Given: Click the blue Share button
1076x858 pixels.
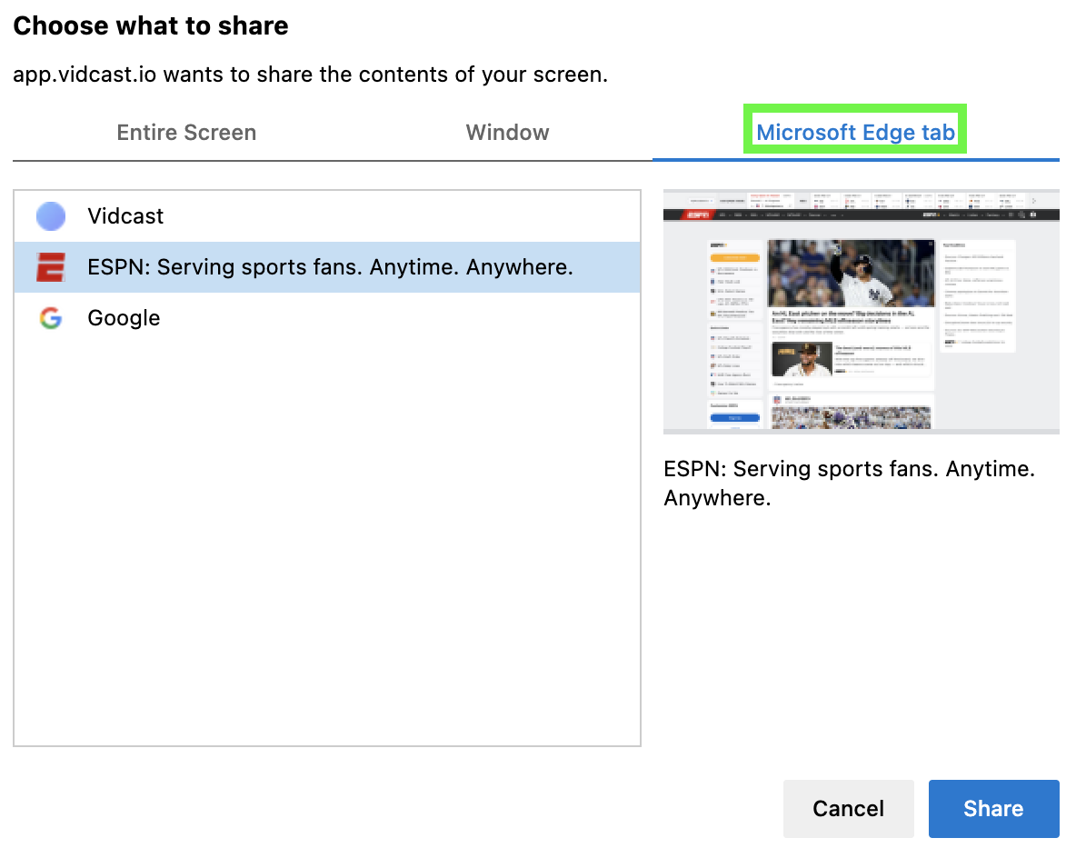Looking at the screenshot, I should click(x=993, y=809).
